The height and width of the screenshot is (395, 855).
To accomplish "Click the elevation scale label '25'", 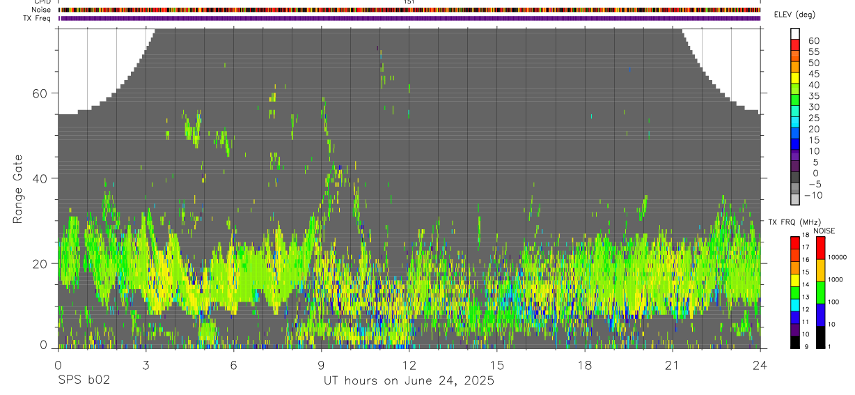I will [x=814, y=118].
